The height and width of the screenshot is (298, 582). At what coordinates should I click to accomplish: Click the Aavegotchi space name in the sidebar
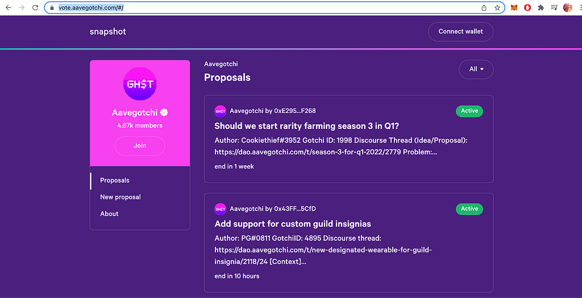click(135, 113)
